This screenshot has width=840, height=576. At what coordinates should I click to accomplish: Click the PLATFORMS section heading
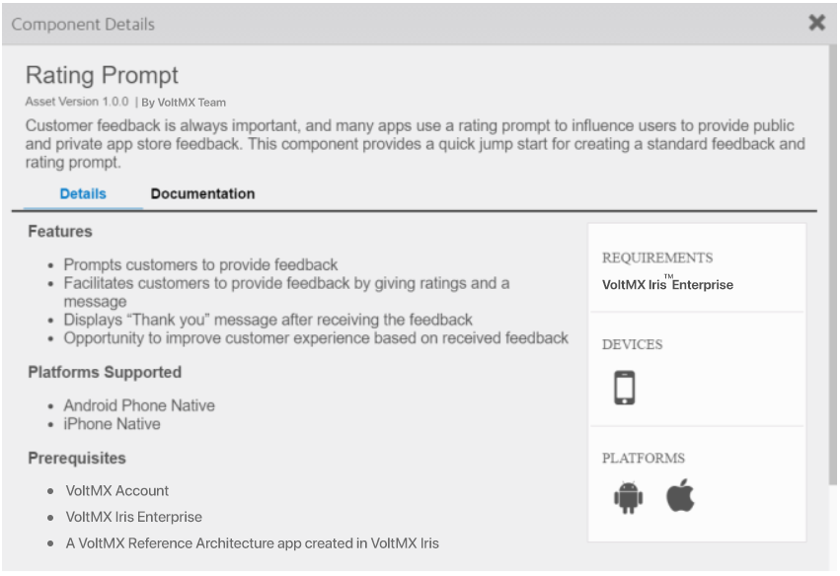tap(643, 459)
